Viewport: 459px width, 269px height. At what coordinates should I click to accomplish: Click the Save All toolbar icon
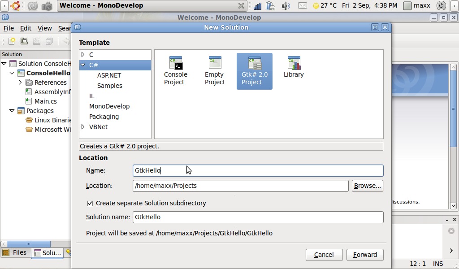pos(49,41)
